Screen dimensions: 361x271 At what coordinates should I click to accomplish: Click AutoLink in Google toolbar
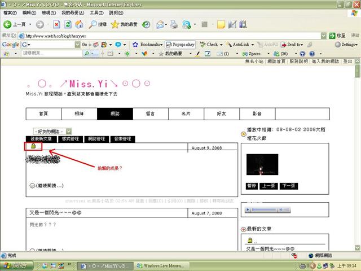[x=238, y=45]
